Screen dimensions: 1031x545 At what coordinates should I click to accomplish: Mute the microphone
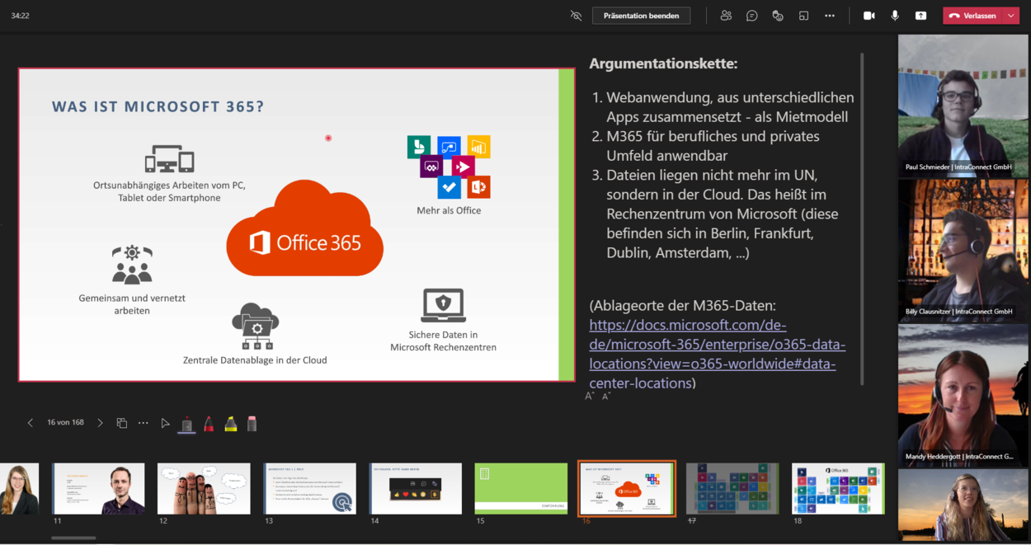(895, 15)
